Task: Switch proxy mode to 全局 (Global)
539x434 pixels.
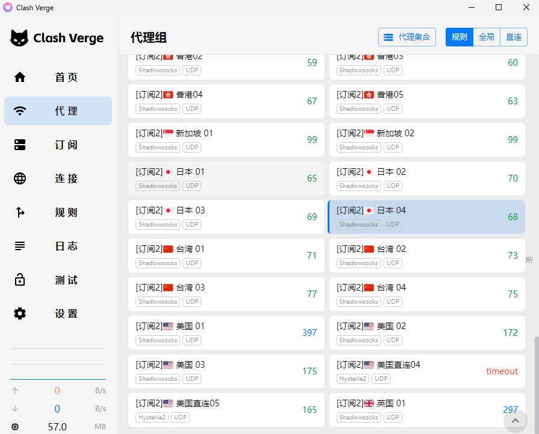Action: point(487,37)
